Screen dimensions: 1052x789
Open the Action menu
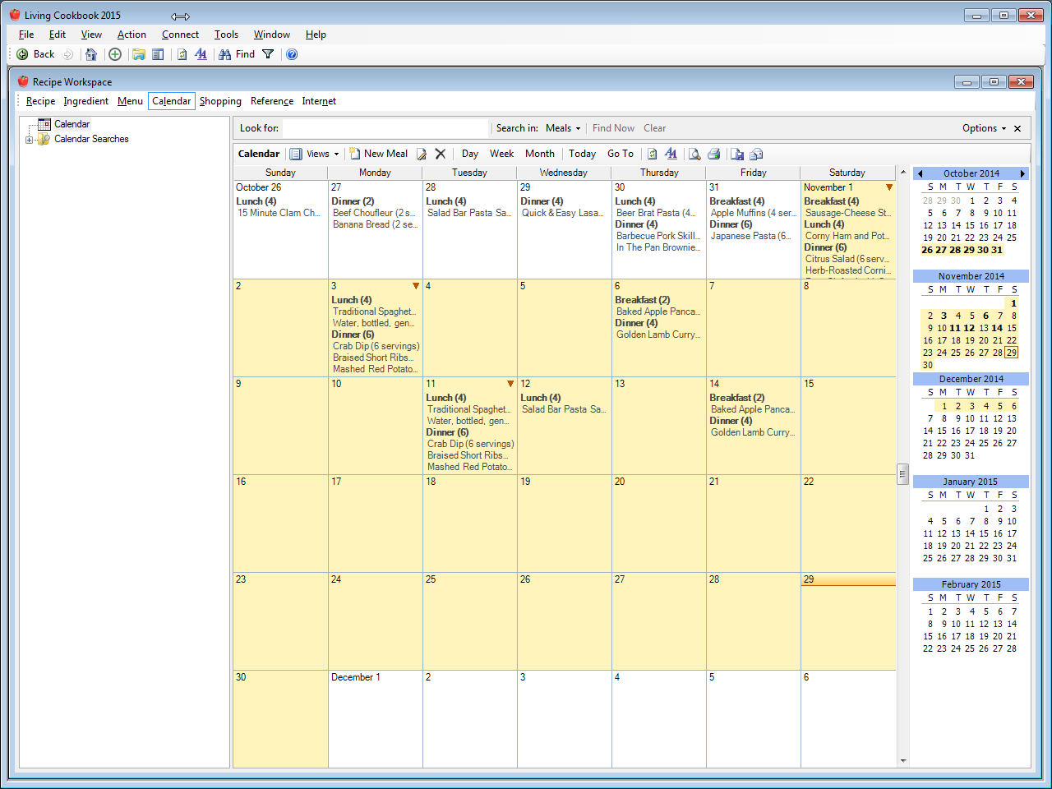click(x=131, y=35)
